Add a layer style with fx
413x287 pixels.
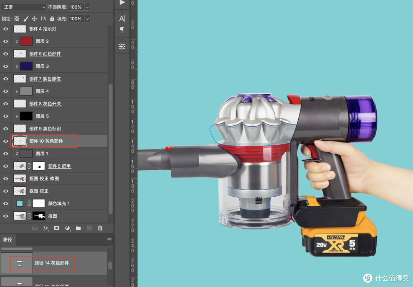[46, 228]
